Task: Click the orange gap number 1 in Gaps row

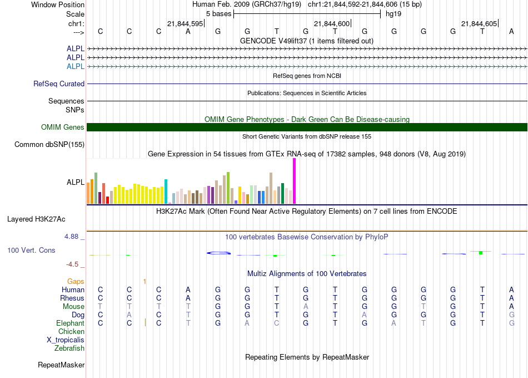Action: (145, 282)
